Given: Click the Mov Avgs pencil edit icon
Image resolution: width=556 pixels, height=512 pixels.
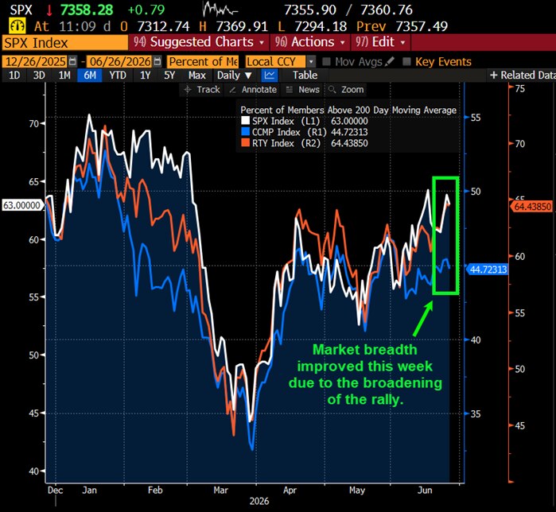Looking at the screenshot, I should pyautogui.click(x=389, y=61).
